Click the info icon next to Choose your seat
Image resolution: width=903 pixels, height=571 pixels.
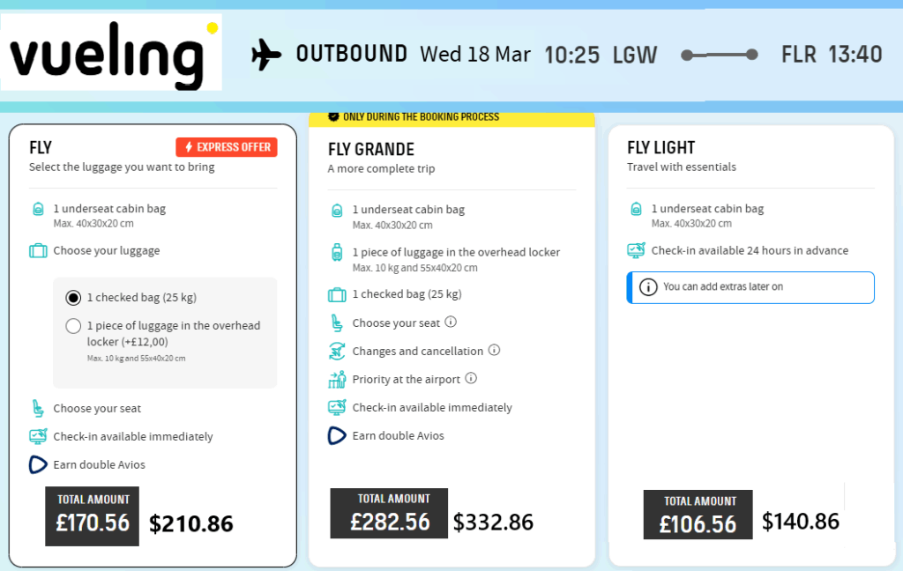tap(451, 323)
